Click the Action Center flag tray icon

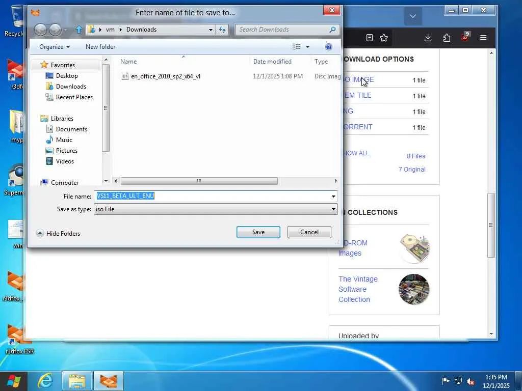click(x=446, y=381)
